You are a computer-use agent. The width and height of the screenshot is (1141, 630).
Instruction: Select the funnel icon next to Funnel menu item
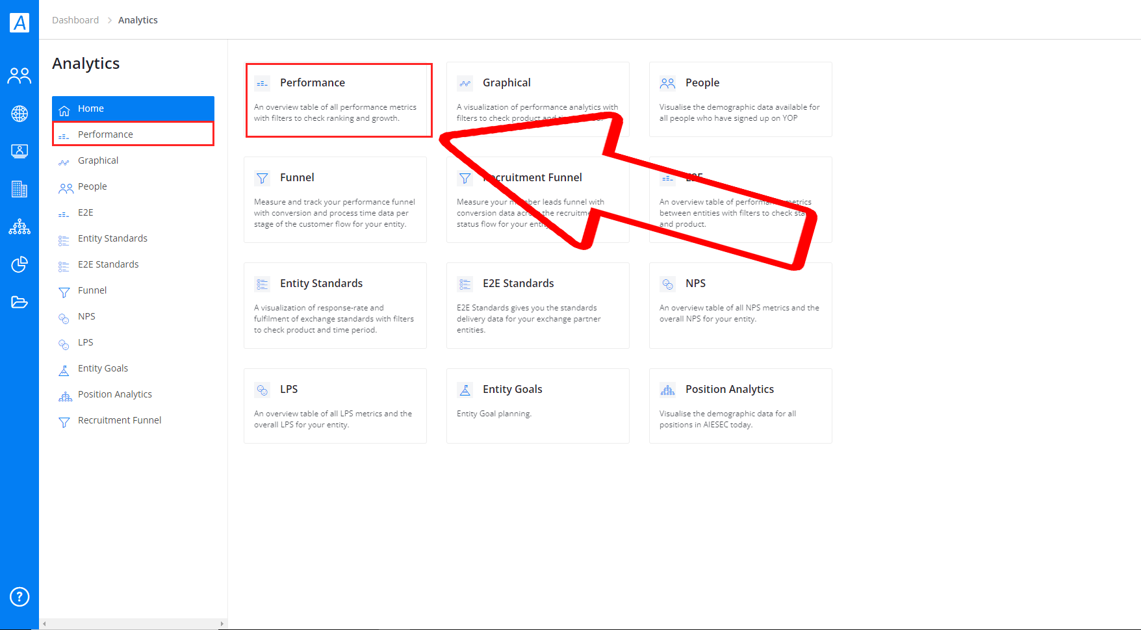click(x=64, y=292)
